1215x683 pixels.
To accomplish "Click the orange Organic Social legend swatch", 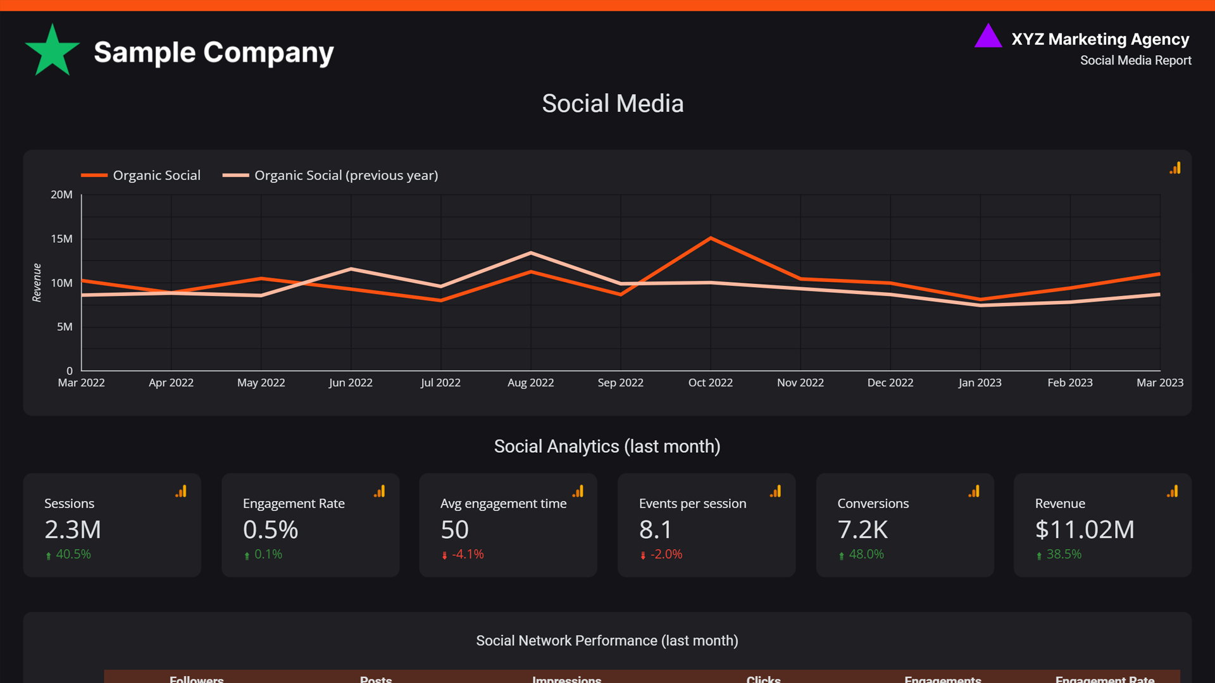I will click(x=94, y=175).
